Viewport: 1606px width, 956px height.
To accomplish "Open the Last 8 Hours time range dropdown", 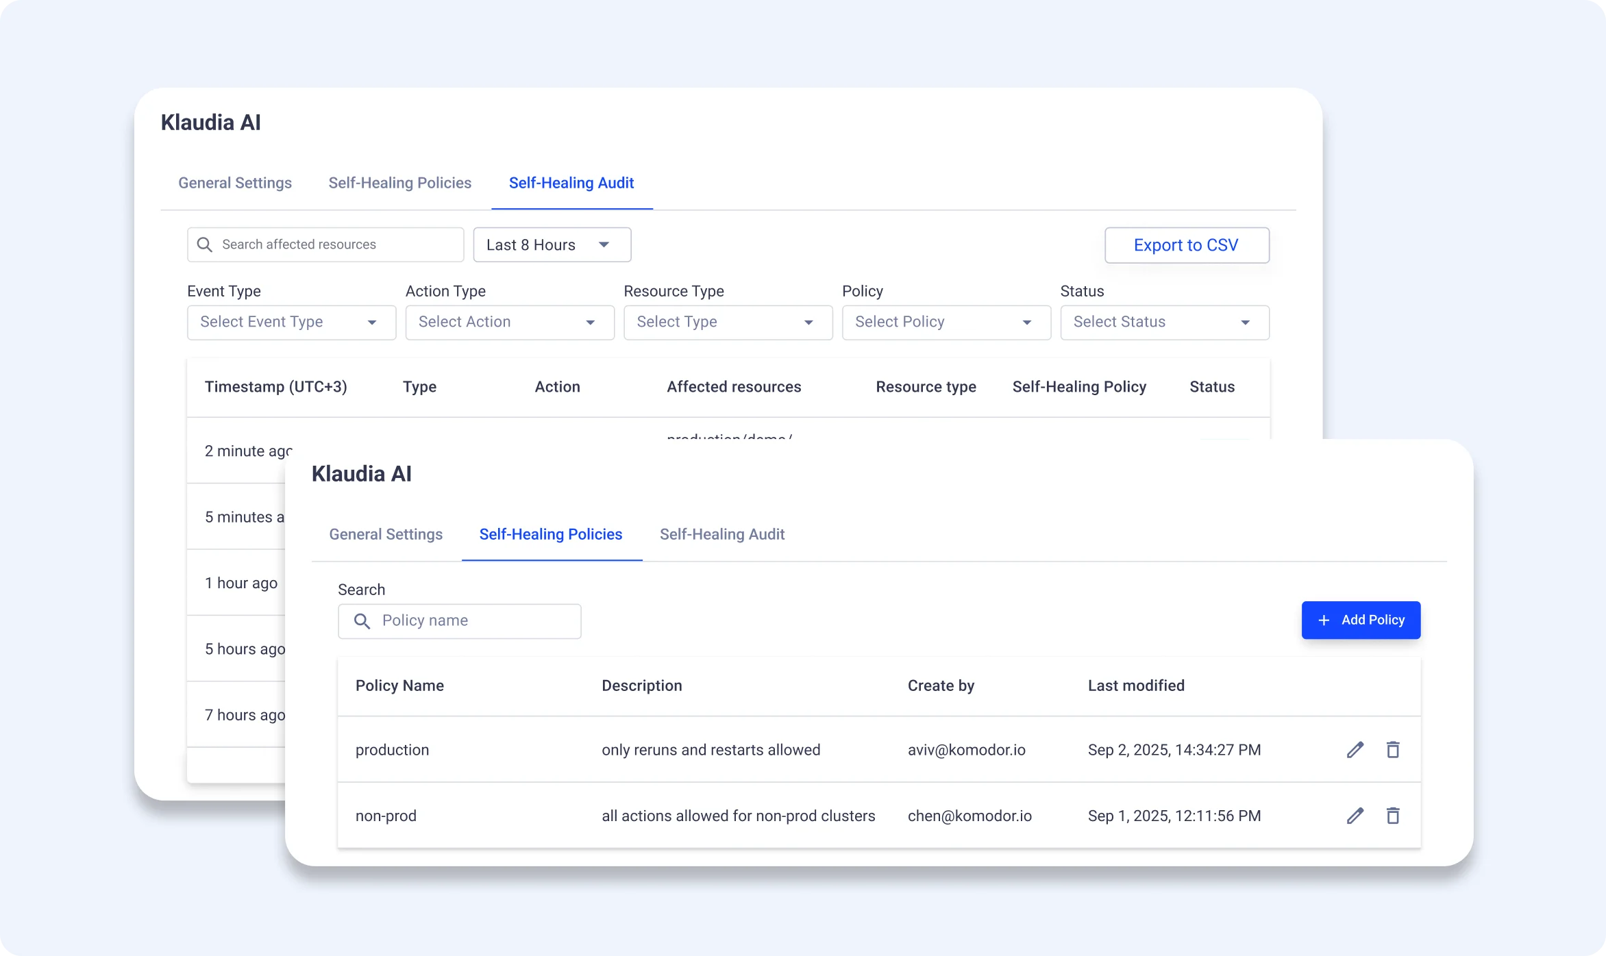I will [552, 245].
